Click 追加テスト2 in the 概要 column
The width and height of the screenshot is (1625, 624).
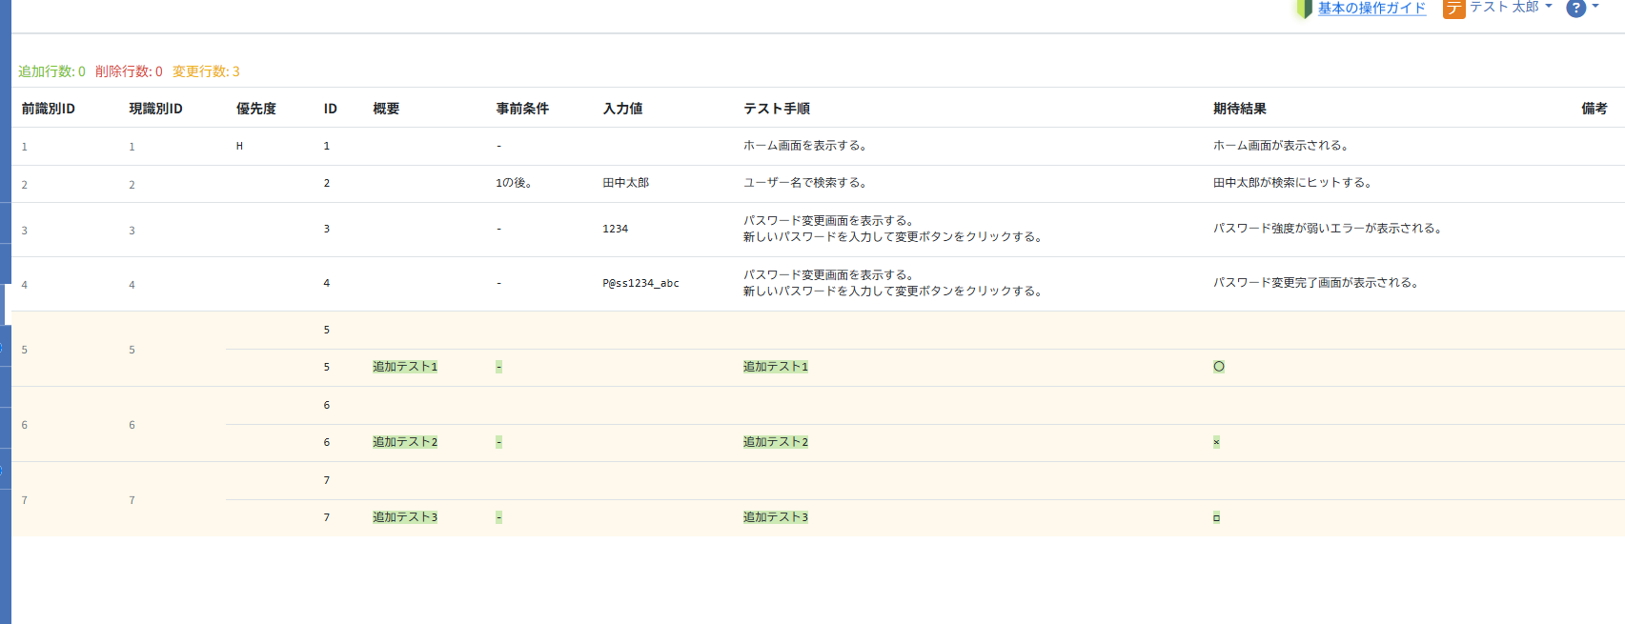(405, 442)
